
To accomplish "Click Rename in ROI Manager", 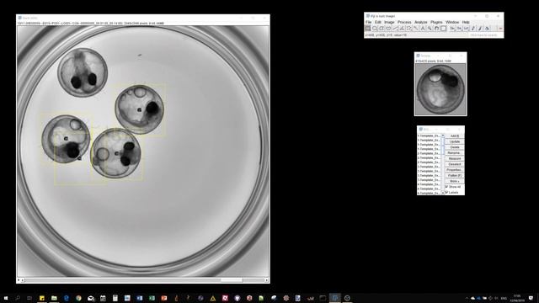I will [455, 153].
